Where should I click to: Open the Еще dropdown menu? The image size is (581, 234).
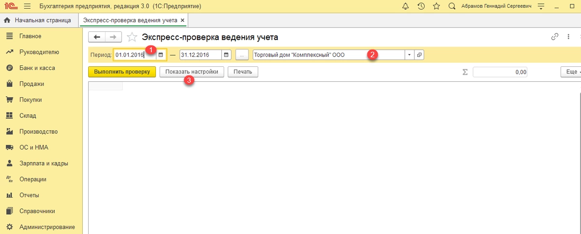pyautogui.click(x=571, y=72)
